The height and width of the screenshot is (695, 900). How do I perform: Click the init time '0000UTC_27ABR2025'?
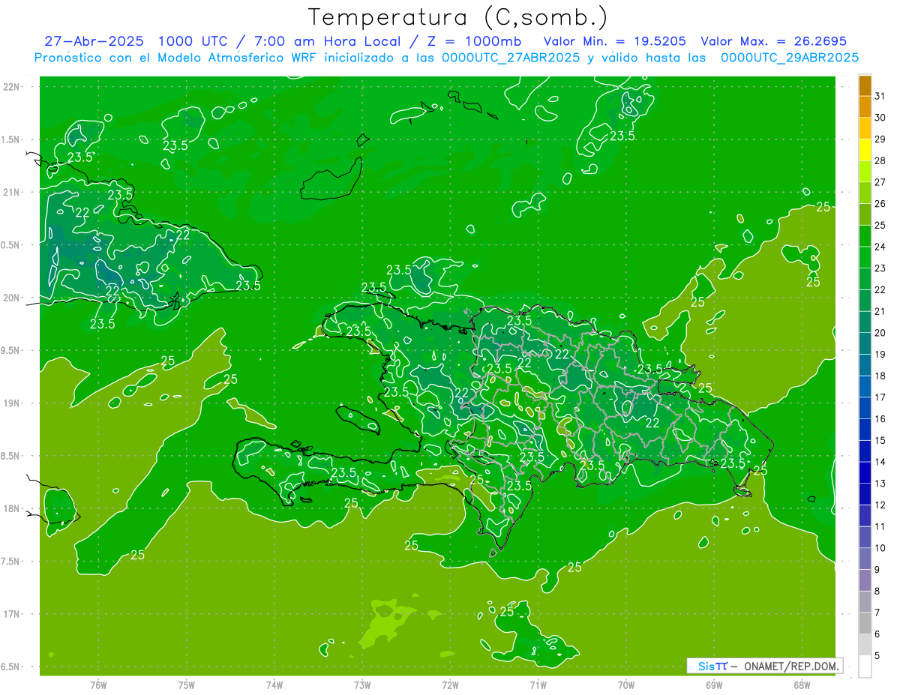click(x=511, y=57)
